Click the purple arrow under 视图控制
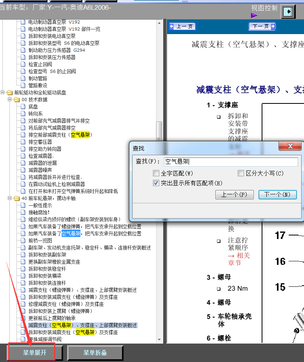This screenshot has width=304, height=362. (254, 15)
